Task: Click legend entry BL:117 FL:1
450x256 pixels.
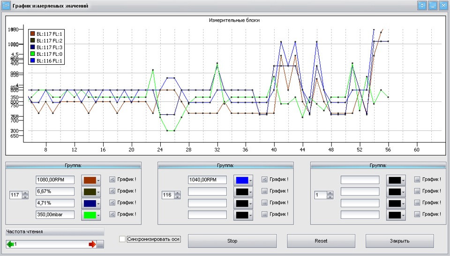Action: pyautogui.click(x=46, y=34)
